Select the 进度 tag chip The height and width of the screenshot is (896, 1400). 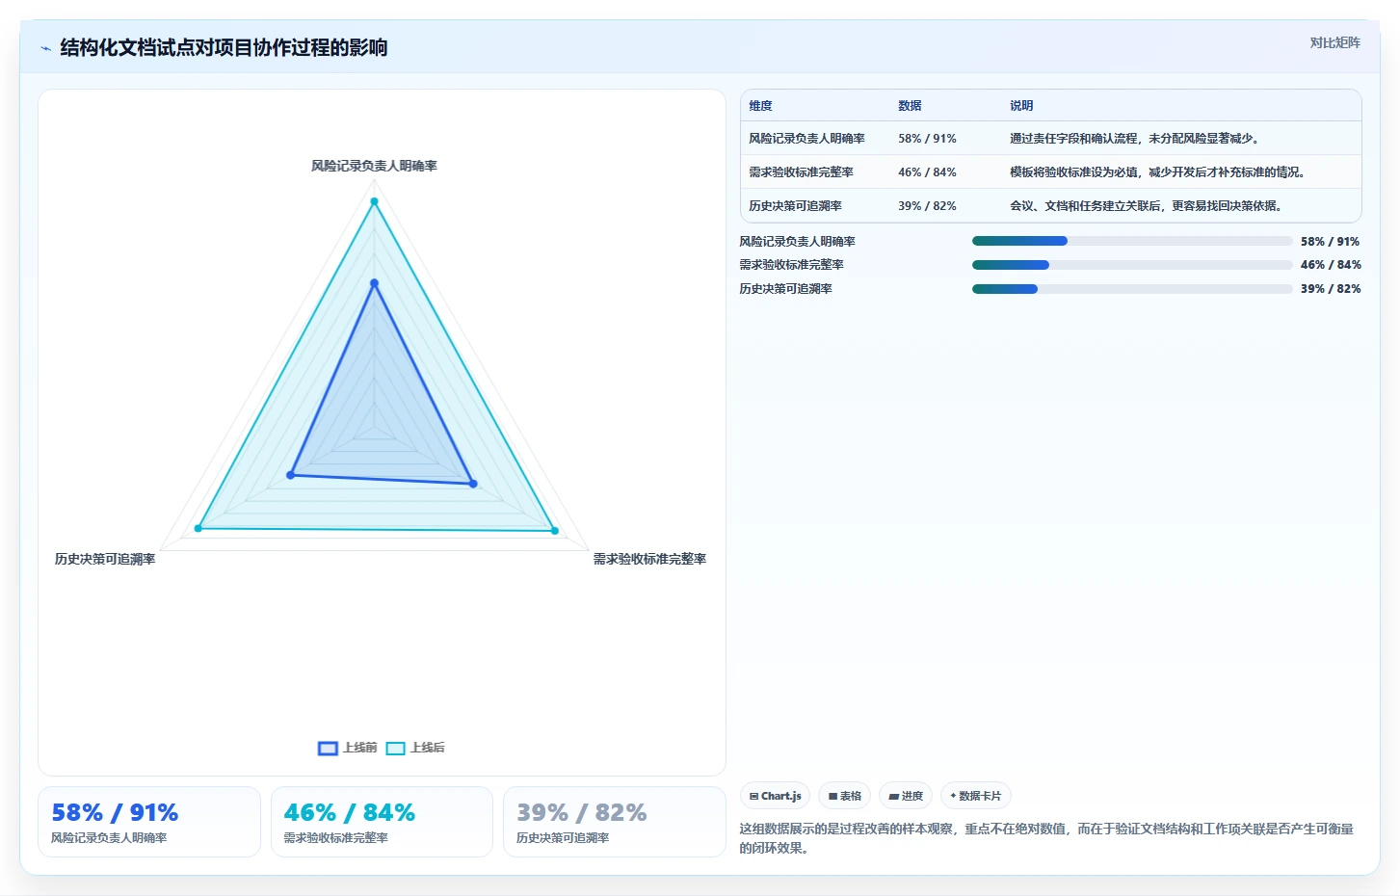[906, 796]
